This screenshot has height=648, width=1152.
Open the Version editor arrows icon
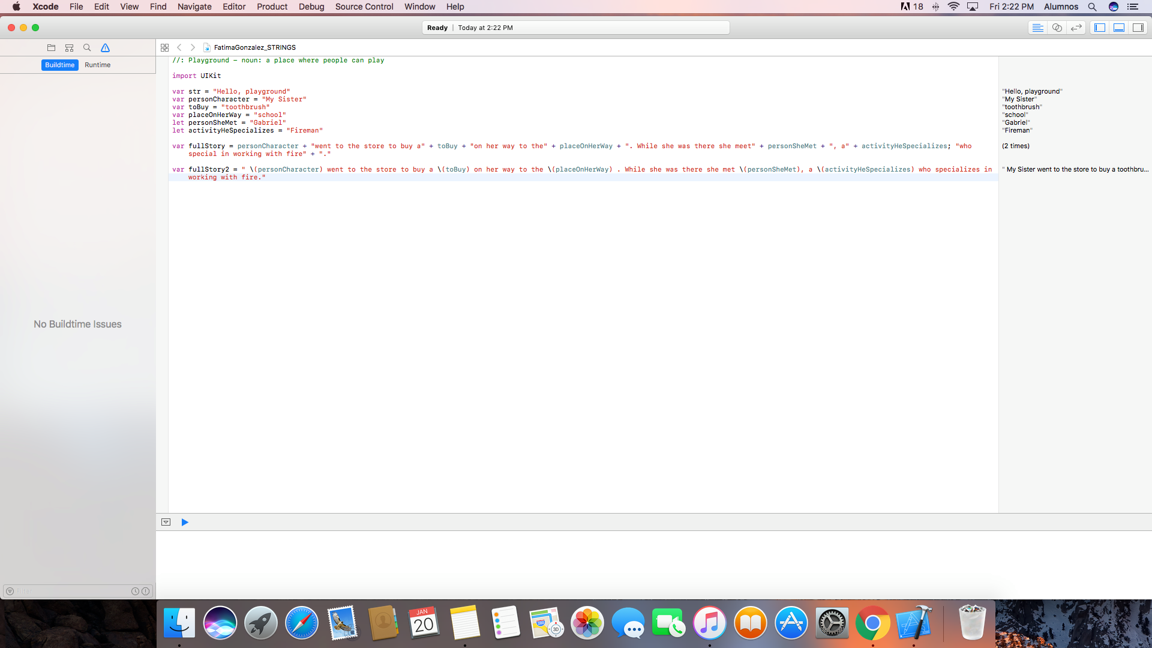click(1076, 28)
